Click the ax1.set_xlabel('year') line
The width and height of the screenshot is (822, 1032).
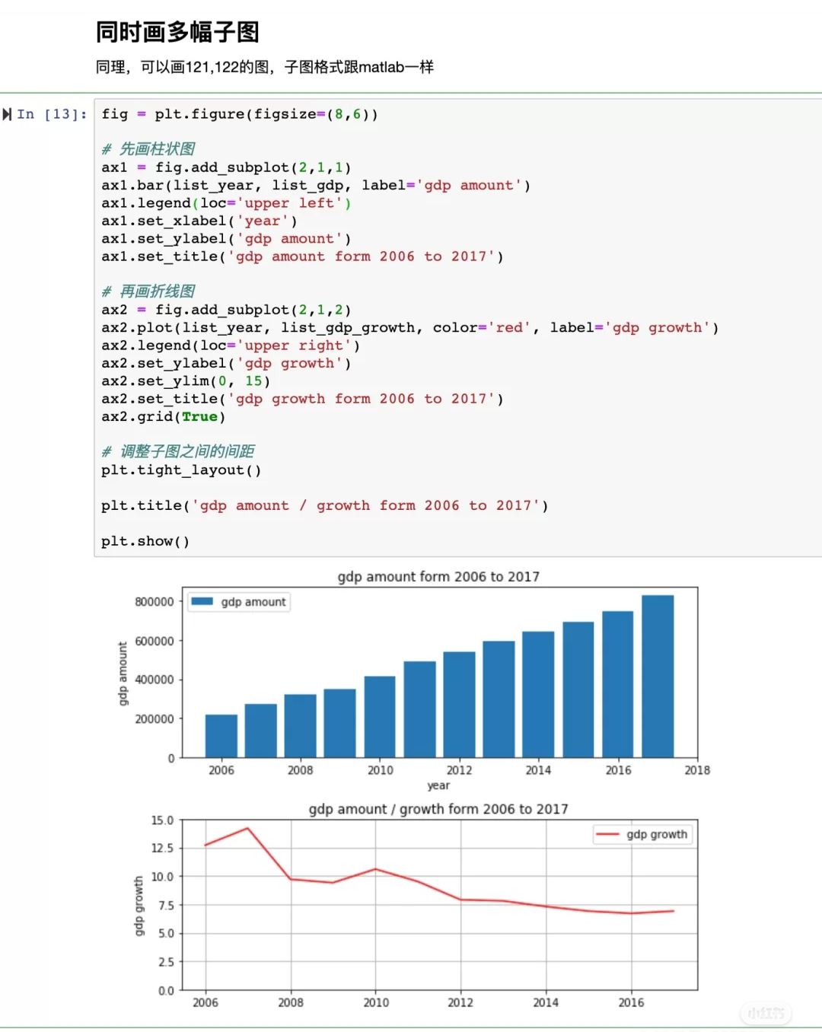pyautogui.click(x=199, y=221)
